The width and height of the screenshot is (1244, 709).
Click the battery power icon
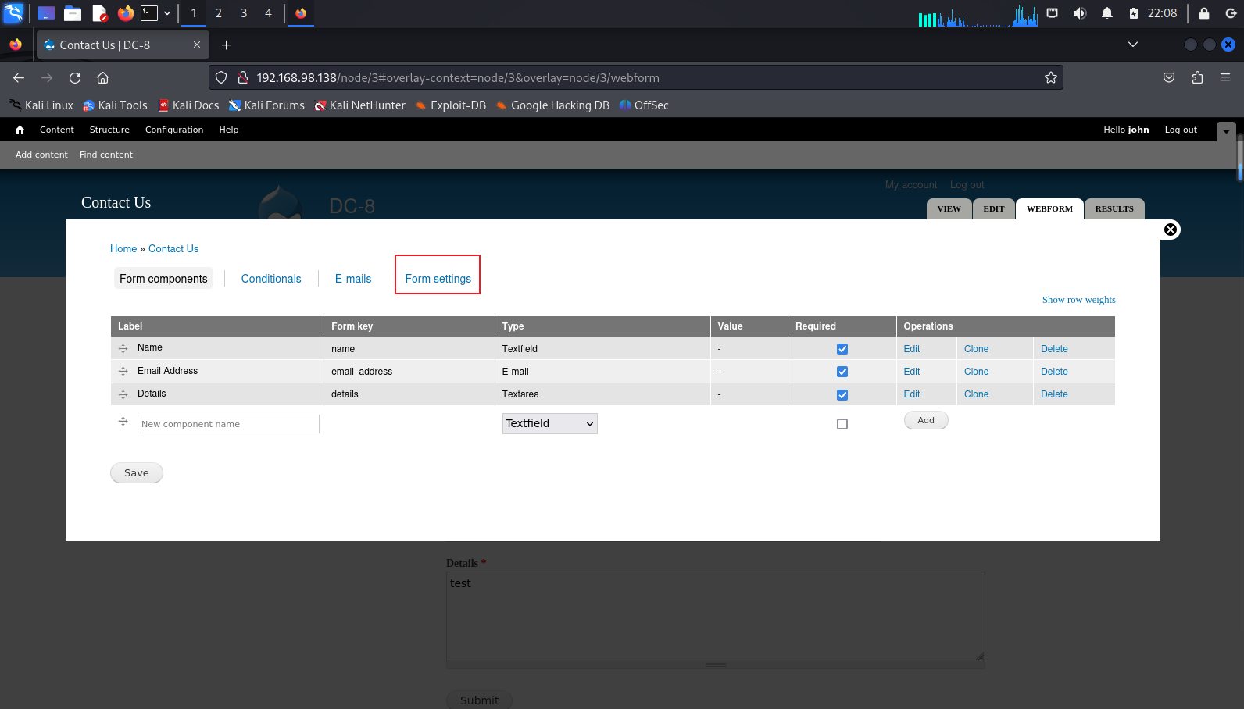coord(1134,12)
